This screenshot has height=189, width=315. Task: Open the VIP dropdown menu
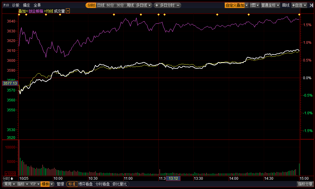35,184
